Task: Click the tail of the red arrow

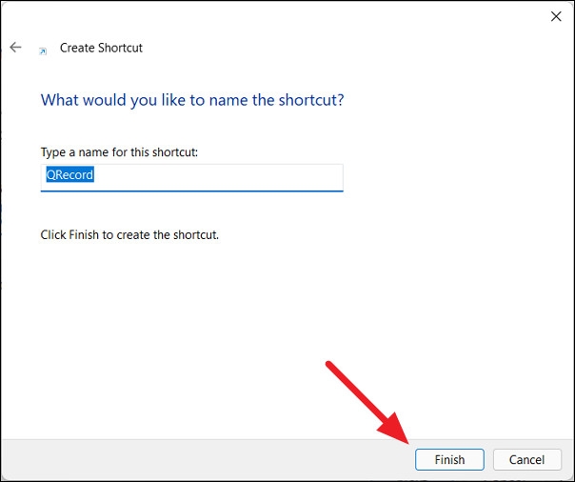Action: (332, 366)
